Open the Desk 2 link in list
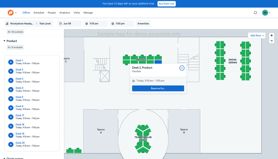Image resolution: width=278 pixels, height=159 pixels. (x=19, y=70)
